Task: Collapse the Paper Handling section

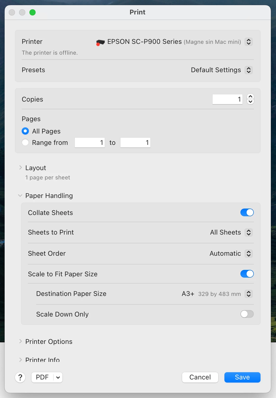Action: pos(20,196)
